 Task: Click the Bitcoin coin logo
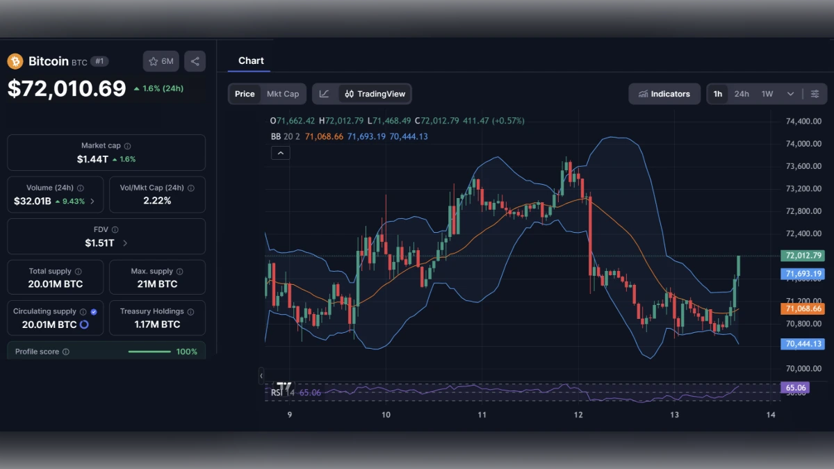pyautogui.click(x=14, y=61)
